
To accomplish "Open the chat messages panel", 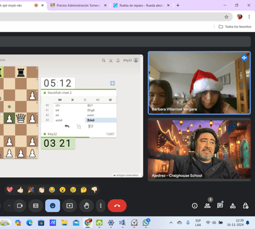I will [220, 206].
